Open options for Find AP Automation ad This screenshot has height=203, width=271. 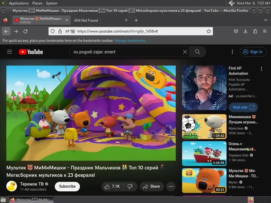261,69
